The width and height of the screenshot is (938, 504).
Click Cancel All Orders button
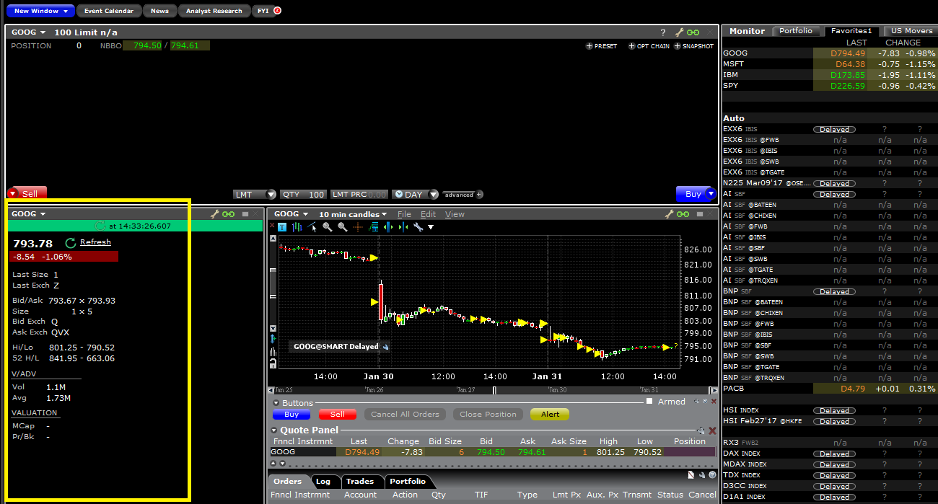pyautogui.click(x=405, y=415)
